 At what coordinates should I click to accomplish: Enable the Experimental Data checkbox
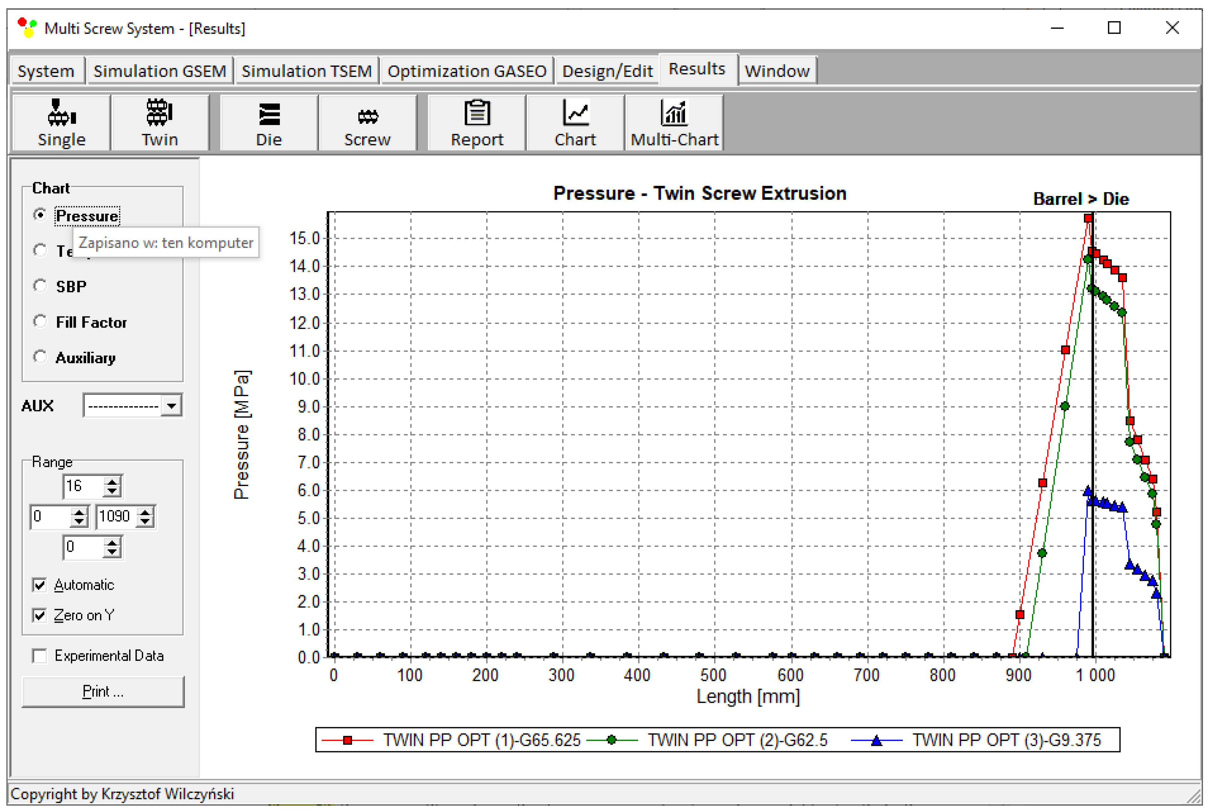tap(39, 656)
